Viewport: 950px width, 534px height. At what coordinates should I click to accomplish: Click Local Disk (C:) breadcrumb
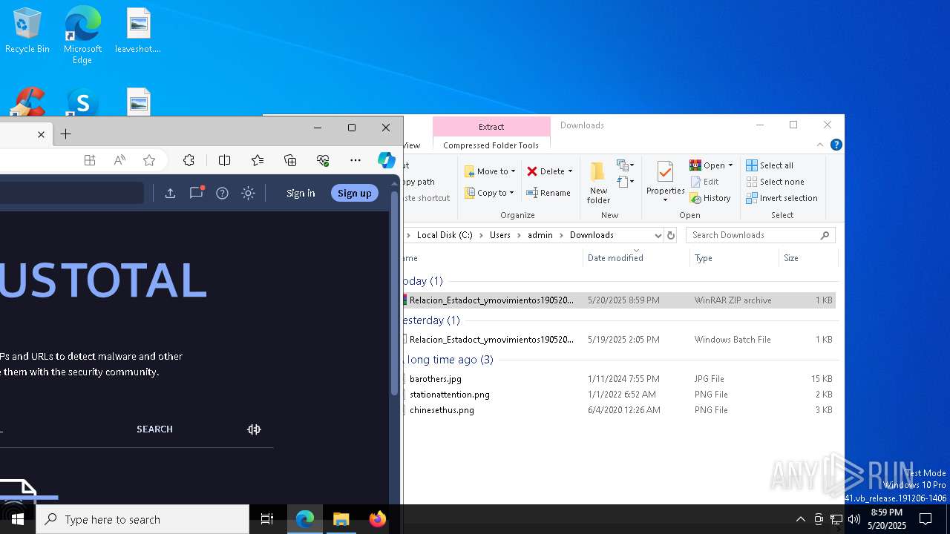[x=445, y=235]
